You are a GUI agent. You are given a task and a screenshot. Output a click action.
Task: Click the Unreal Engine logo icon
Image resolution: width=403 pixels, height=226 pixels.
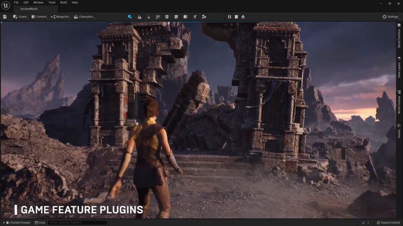6,5
